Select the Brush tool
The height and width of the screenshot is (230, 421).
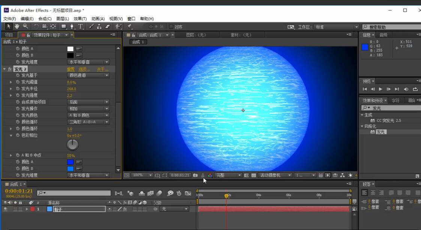pos(91,27)
